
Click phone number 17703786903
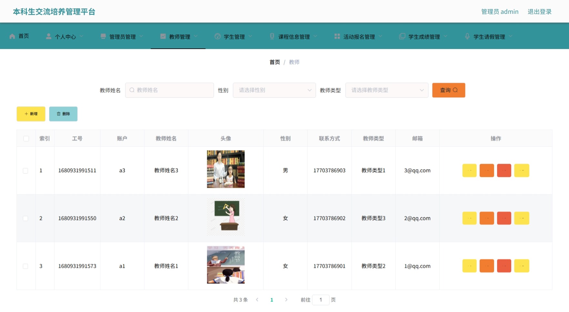pyautogui.click(x=330, y=171)
